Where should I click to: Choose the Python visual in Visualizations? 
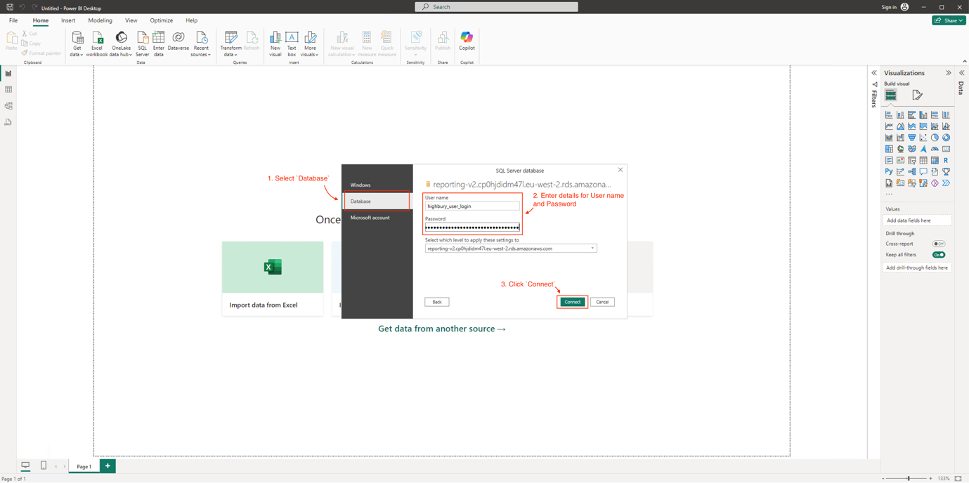[x=889, y=171]
